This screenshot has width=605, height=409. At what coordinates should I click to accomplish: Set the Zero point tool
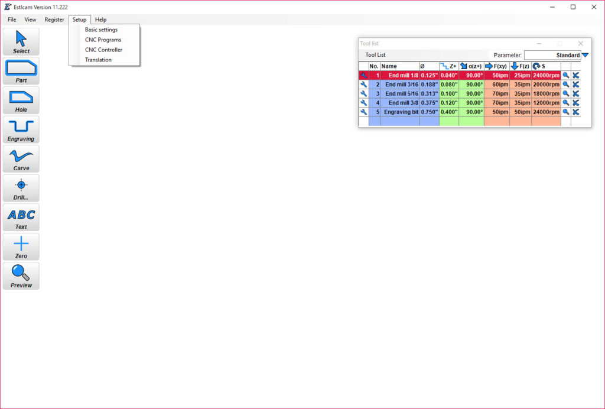coord(21,247)
